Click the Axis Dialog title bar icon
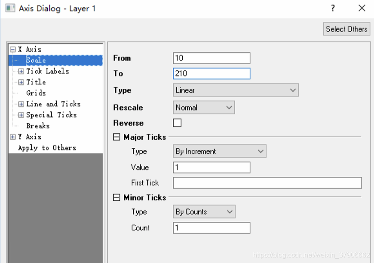Viewport: 374px width, 263px height. 10,8
